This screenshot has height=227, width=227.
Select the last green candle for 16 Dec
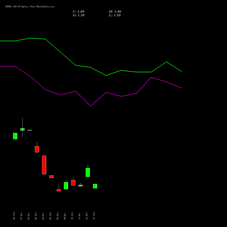click(x=95, y=186)
